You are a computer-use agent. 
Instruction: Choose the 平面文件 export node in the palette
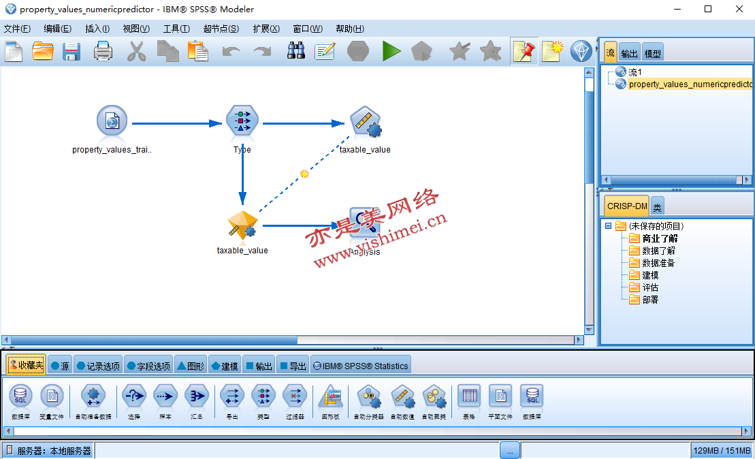500,401
